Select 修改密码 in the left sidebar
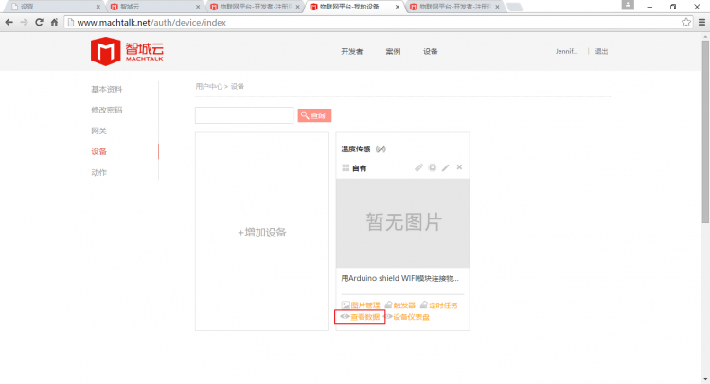710x384 pixels. (106, 111)
